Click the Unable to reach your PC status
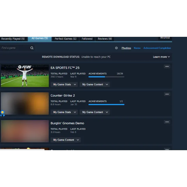This screenshot has height=187, width=187. click(96, 57)
